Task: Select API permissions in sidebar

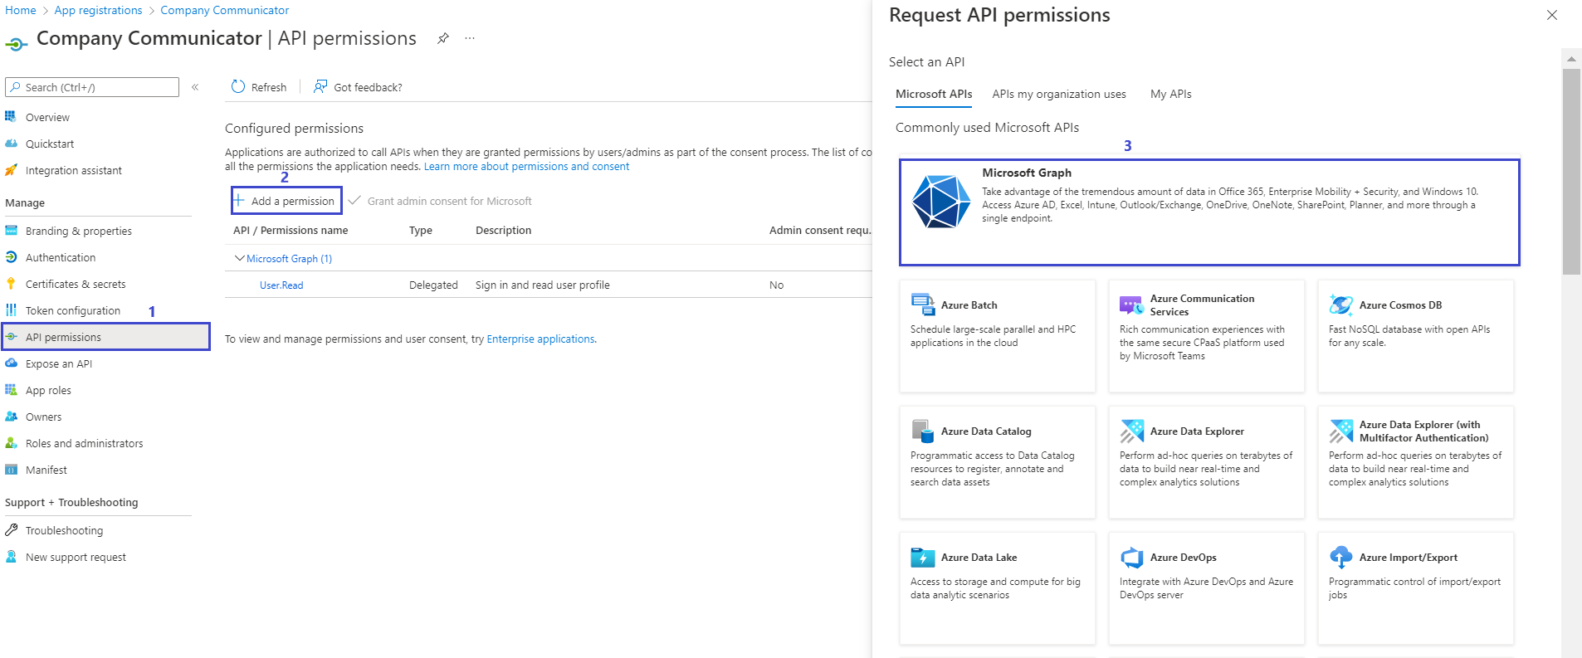Action: [105, 337]
